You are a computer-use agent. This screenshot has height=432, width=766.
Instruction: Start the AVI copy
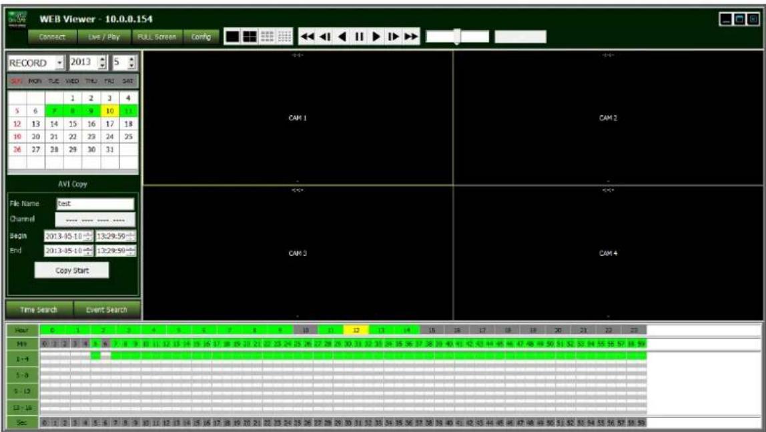(72, 270)
